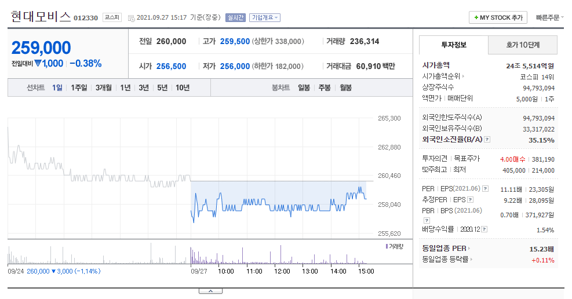Viewport: 572px width, 299px height.
Task: Click the 거래량 value 236,314
Action: (x=365, y=42)
